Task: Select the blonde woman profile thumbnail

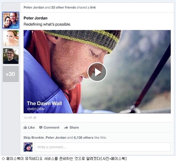Action: [11, 38]
